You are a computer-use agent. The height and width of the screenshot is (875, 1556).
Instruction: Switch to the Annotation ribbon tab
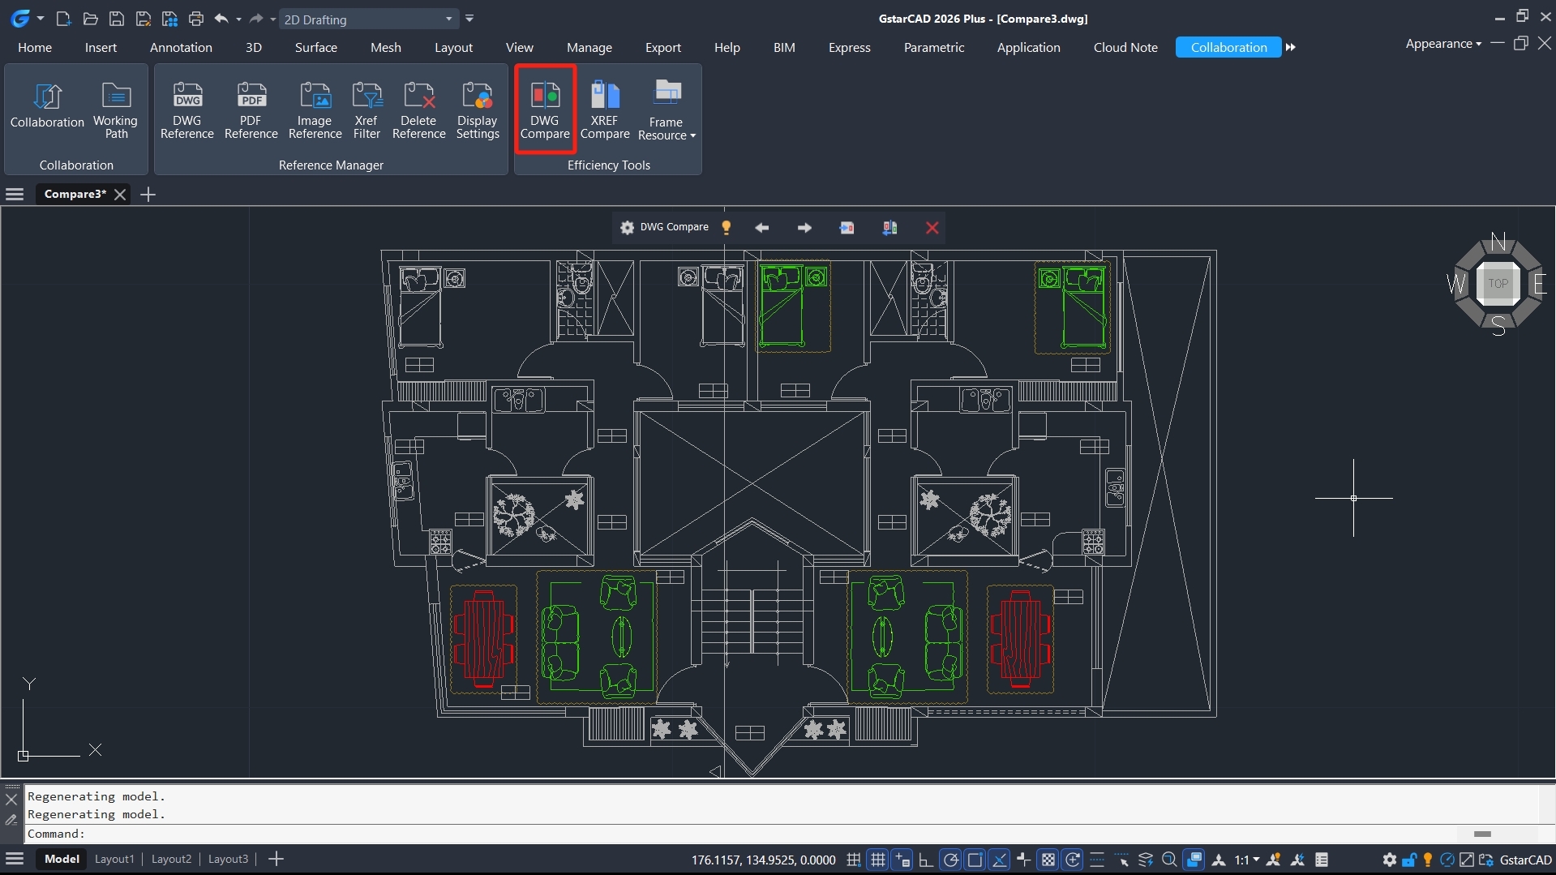(x=181, y=47)
